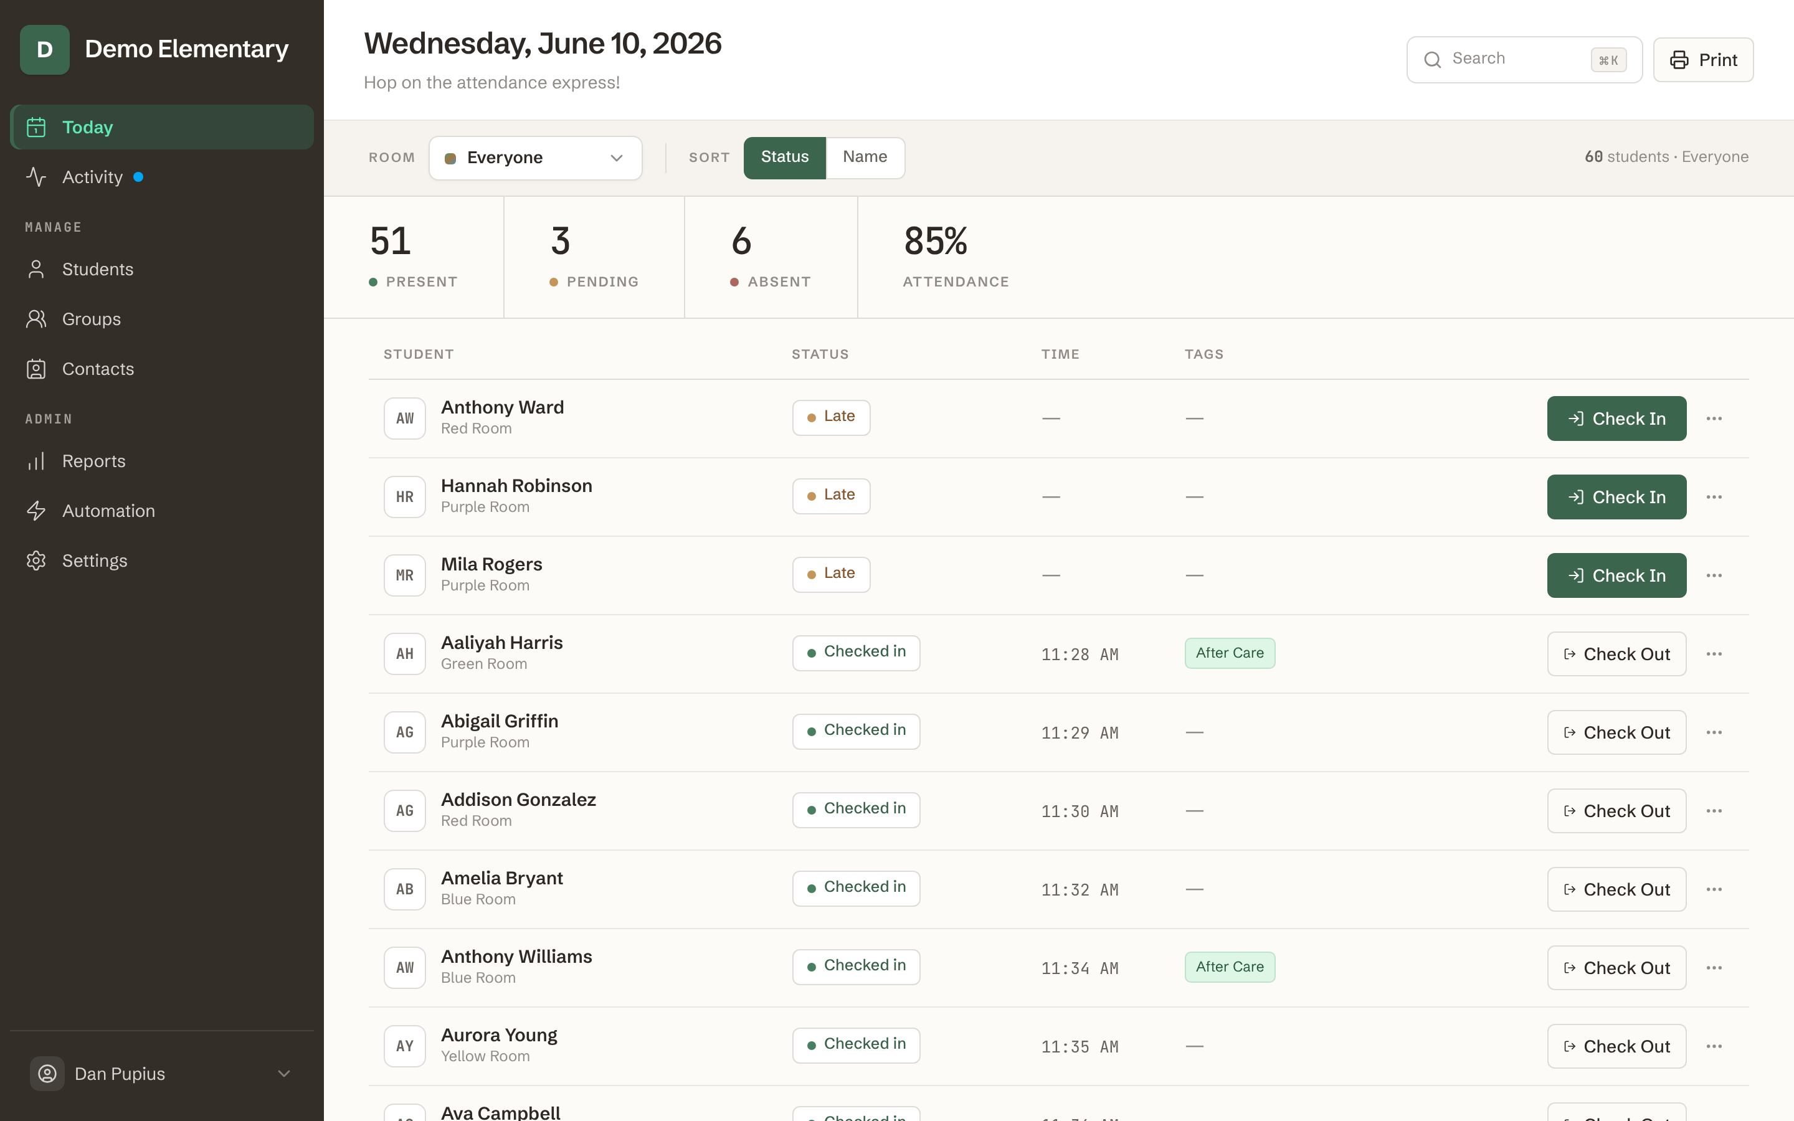The image size is (1794, 1121).
Task: Check in Mila Rogers
Action: pos(1616,576)
